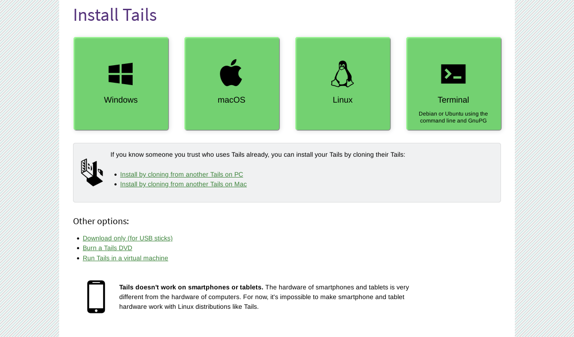574x337 pixels.
Task: Open Download only (for USB sticks) link
Action: point(128,238)
